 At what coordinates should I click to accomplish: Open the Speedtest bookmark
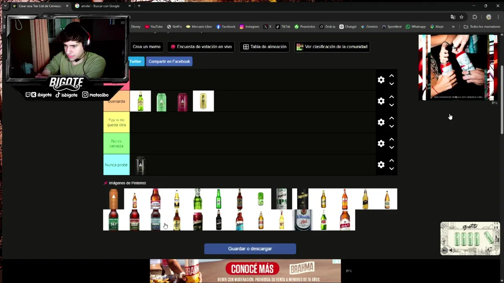point(392,27)
